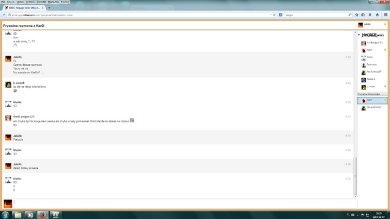This screenshot has height=219, width=390.
Task: Open the downloads arrow icon
Action: [370, 15]
